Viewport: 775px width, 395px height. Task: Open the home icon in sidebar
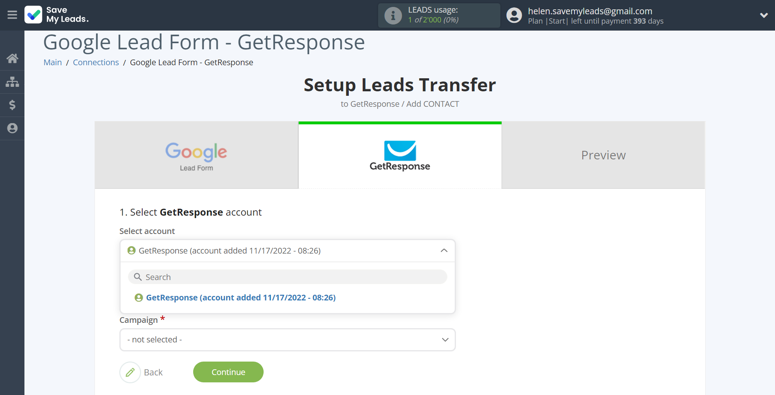click(12, 58)
